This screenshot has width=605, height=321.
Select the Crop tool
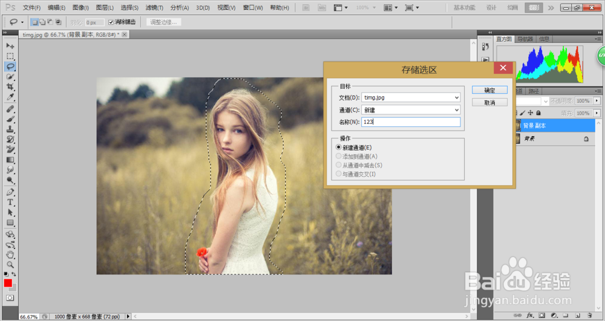10,86
